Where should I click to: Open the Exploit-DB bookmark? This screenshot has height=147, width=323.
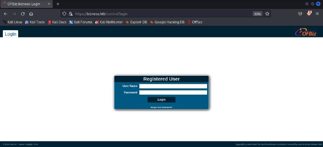pyautogui.click(x=136, y=22)
